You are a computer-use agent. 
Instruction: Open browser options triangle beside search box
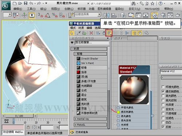[x=72, y=43]
